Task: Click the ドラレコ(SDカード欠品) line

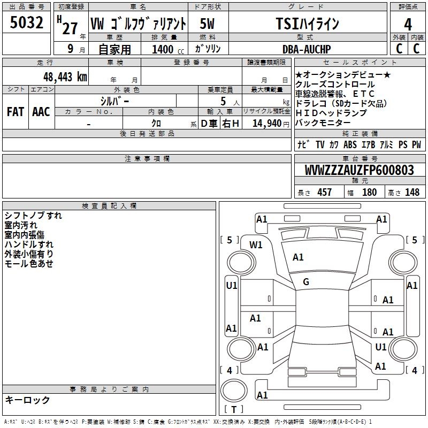Action: click(341, 103)
